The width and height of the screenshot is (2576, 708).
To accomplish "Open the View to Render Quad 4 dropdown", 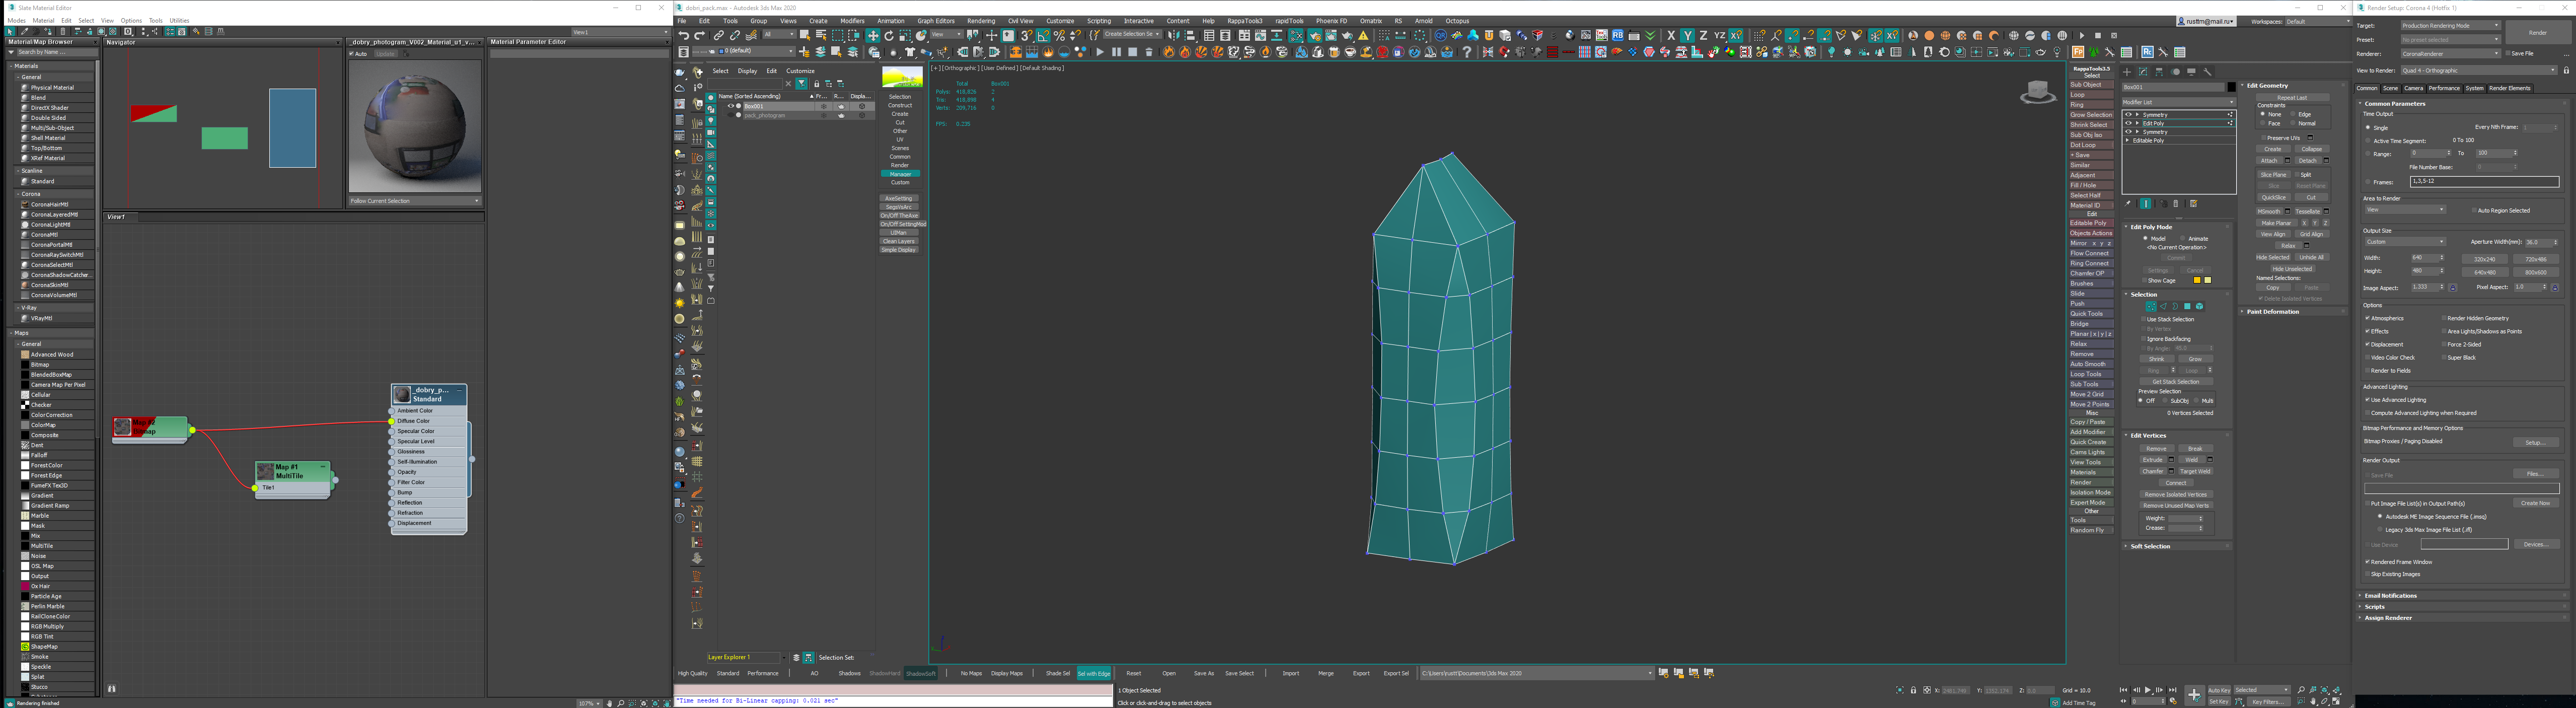I will [2479, 71].
